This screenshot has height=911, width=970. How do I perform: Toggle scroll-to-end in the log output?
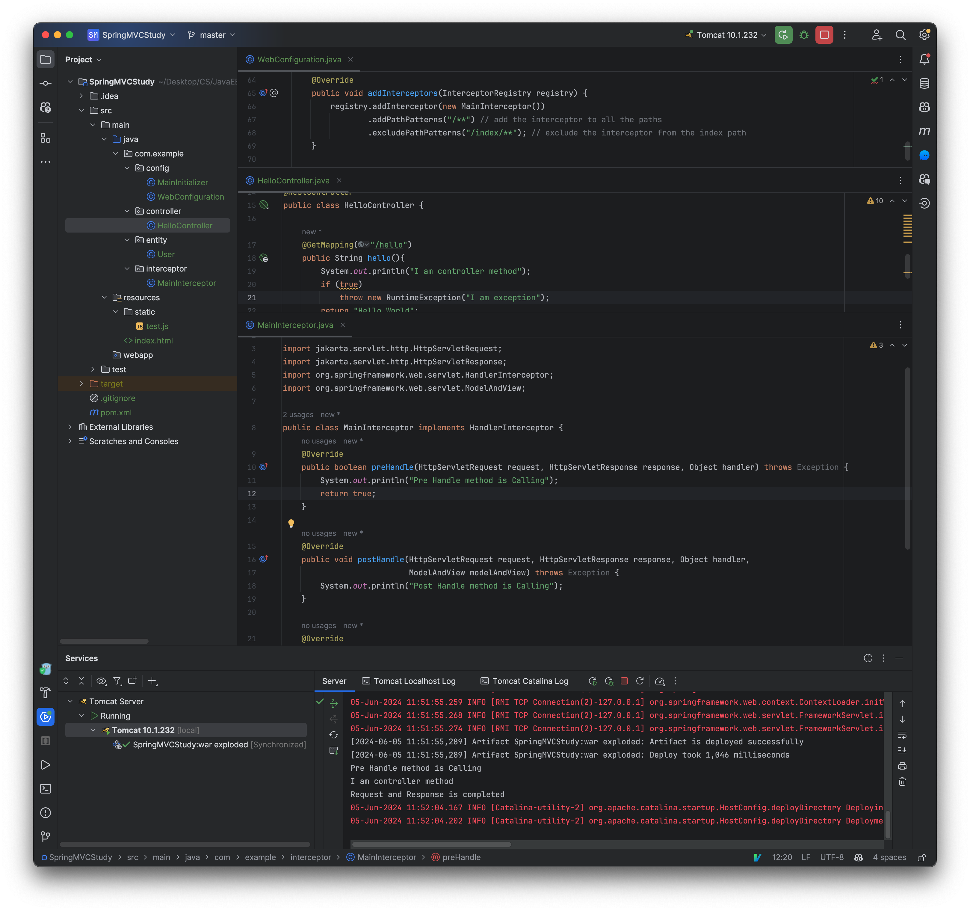902,750
